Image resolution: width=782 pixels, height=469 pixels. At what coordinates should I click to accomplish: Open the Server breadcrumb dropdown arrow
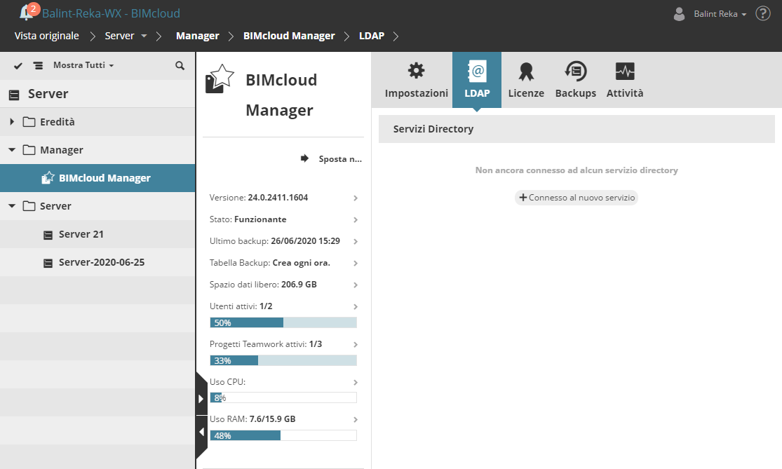coord(144,36)
